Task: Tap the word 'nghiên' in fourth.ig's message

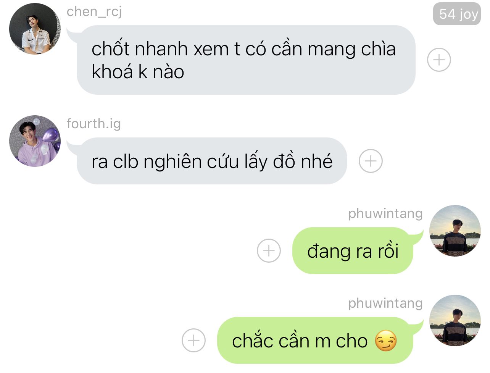Action: pyautogui.click(x=174, y=162)
